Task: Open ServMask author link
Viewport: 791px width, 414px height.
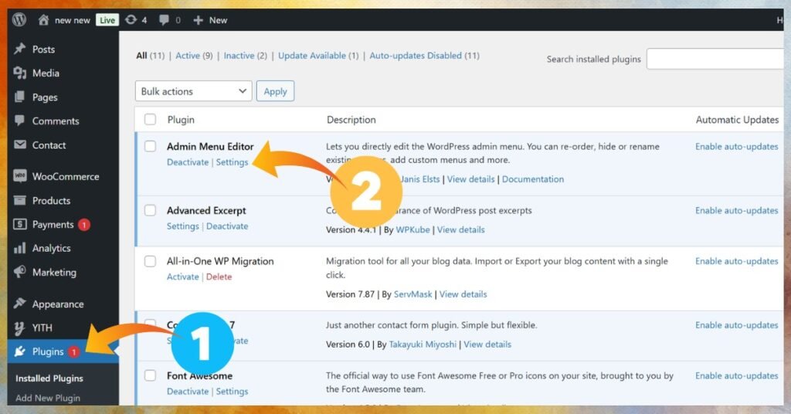Action: (412, 294)
